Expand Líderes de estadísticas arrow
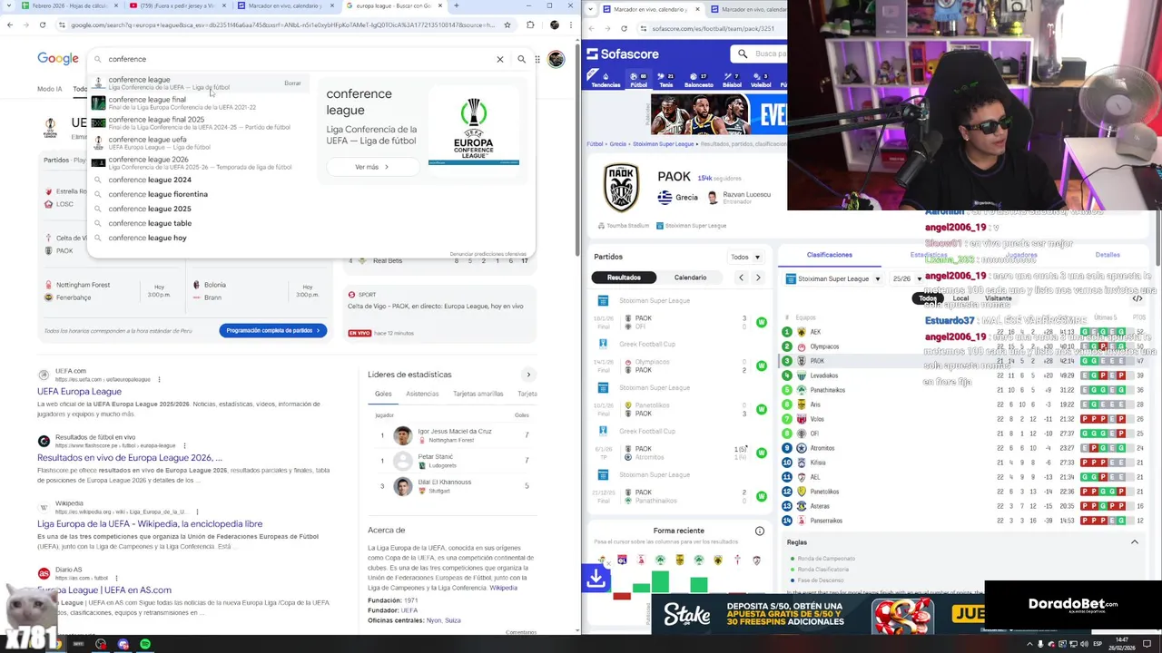 [x=528, y=375]
